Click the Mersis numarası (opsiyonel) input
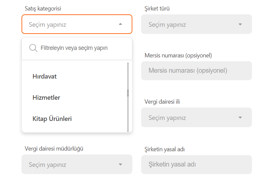Viewport: 265px width, 193px height. point(196,71)
